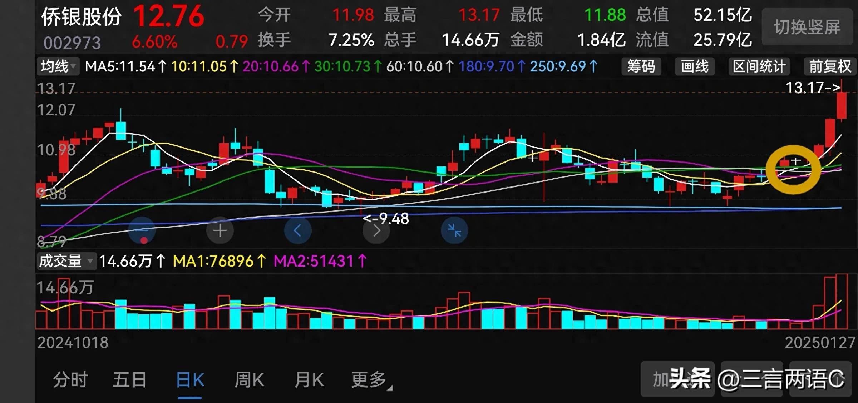Select the 周K tab
The width and height of the screenshot is (858, 403).
click(250, 380)
